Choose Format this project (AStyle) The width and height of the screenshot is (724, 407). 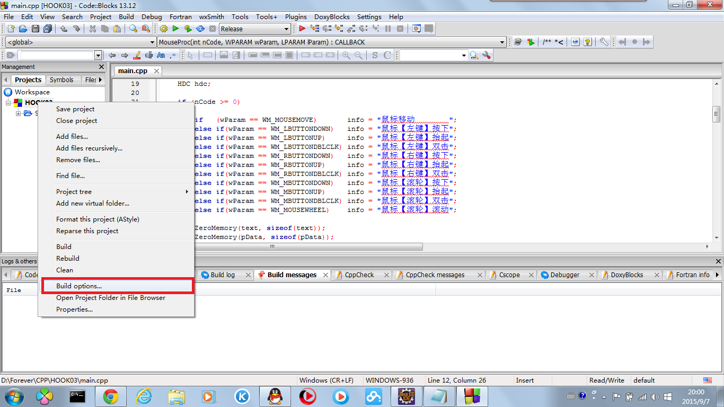point(117,219)
